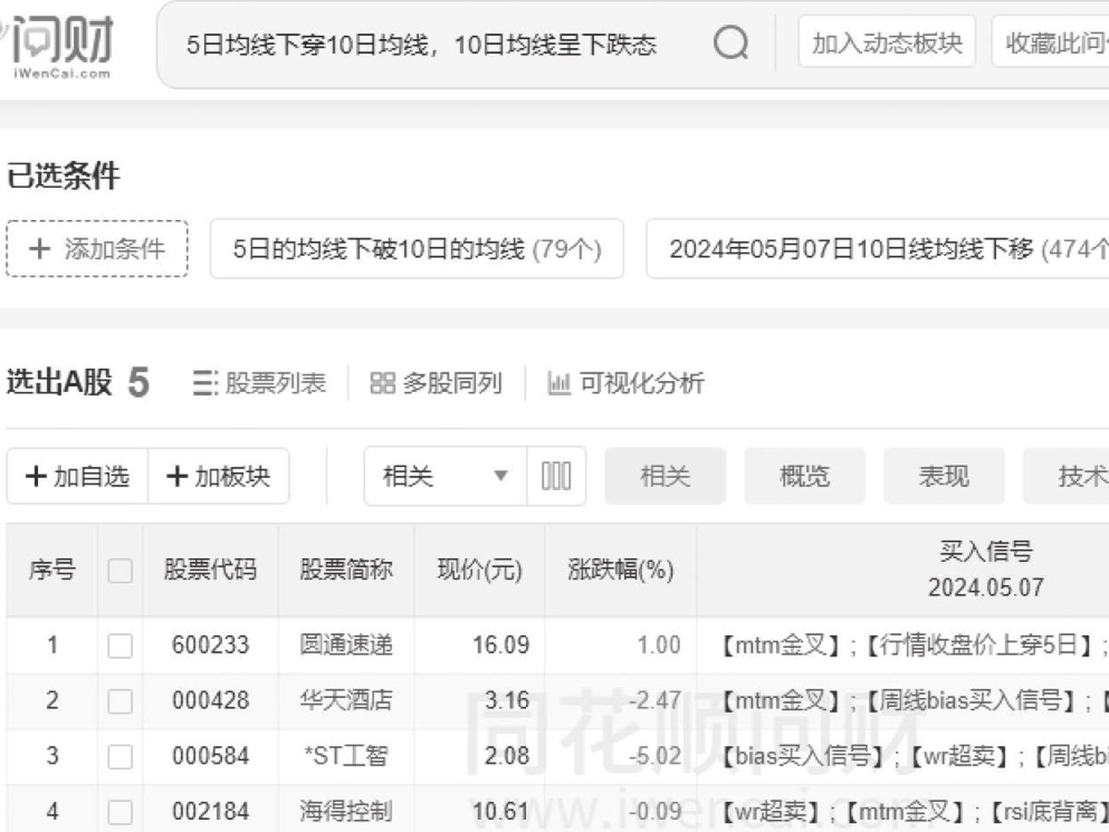Screen dimensions: 1109x832
Task: Switch to the 相关 tab
Action: point(665,476)
